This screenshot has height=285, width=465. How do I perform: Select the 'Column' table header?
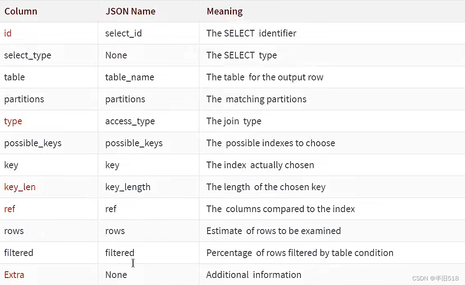tap(21, 11)
